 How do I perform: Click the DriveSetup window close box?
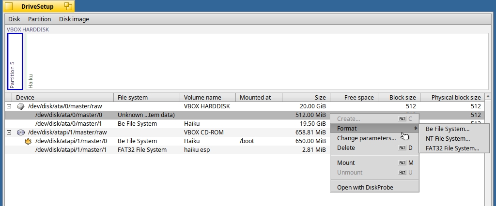point(8,6)
